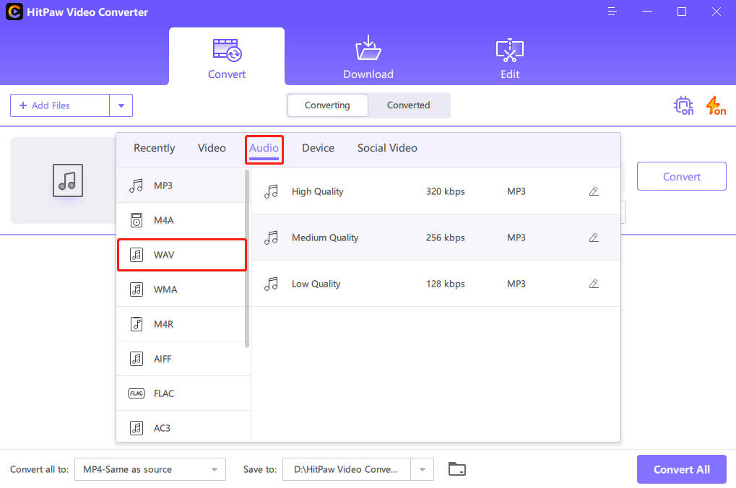Open the Audio format tab
Screen dimensions: 736x488
click(x=264, y=148)
